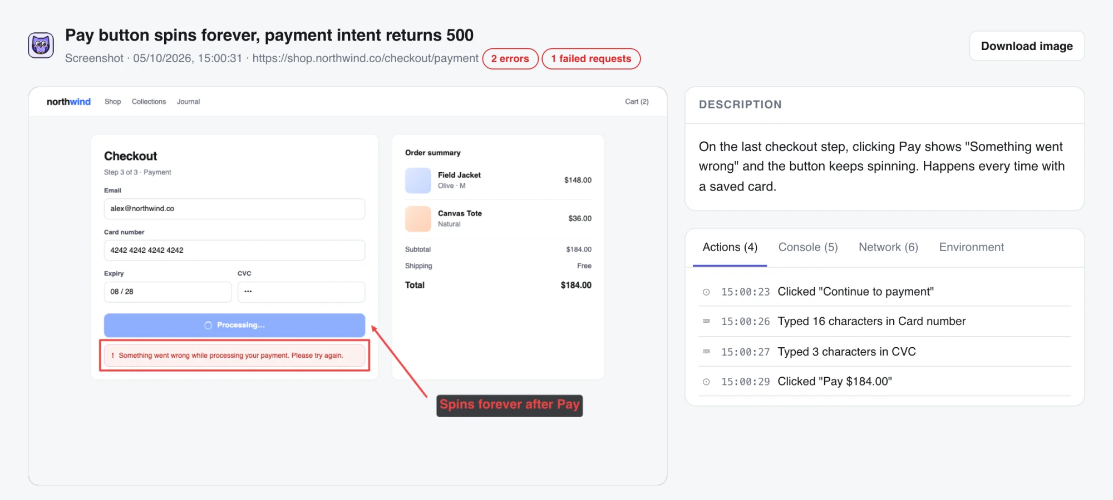Click the Total amount $184.00
Screen dimensions: 1113x500
576,285
